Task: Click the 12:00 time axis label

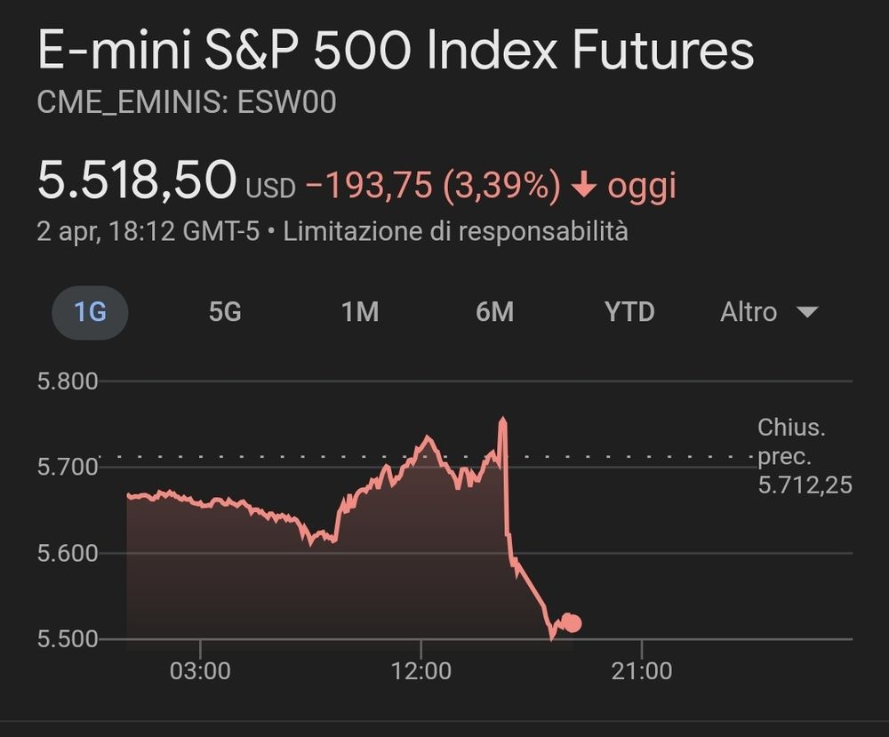Action: (x=420, y=670)
